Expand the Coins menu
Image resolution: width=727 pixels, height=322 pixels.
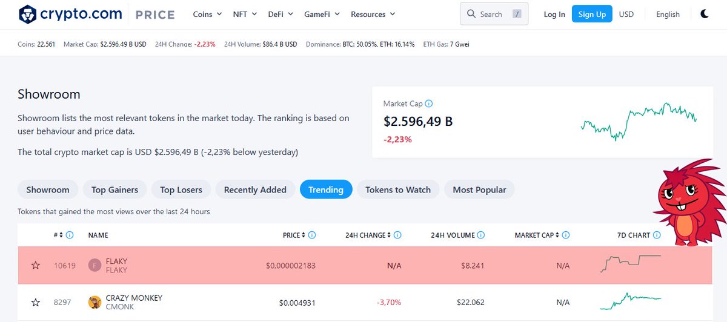coord(207,14)
